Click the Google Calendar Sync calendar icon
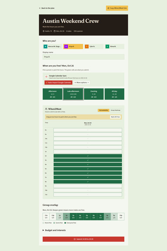The image size is (167, 251). 46,77
